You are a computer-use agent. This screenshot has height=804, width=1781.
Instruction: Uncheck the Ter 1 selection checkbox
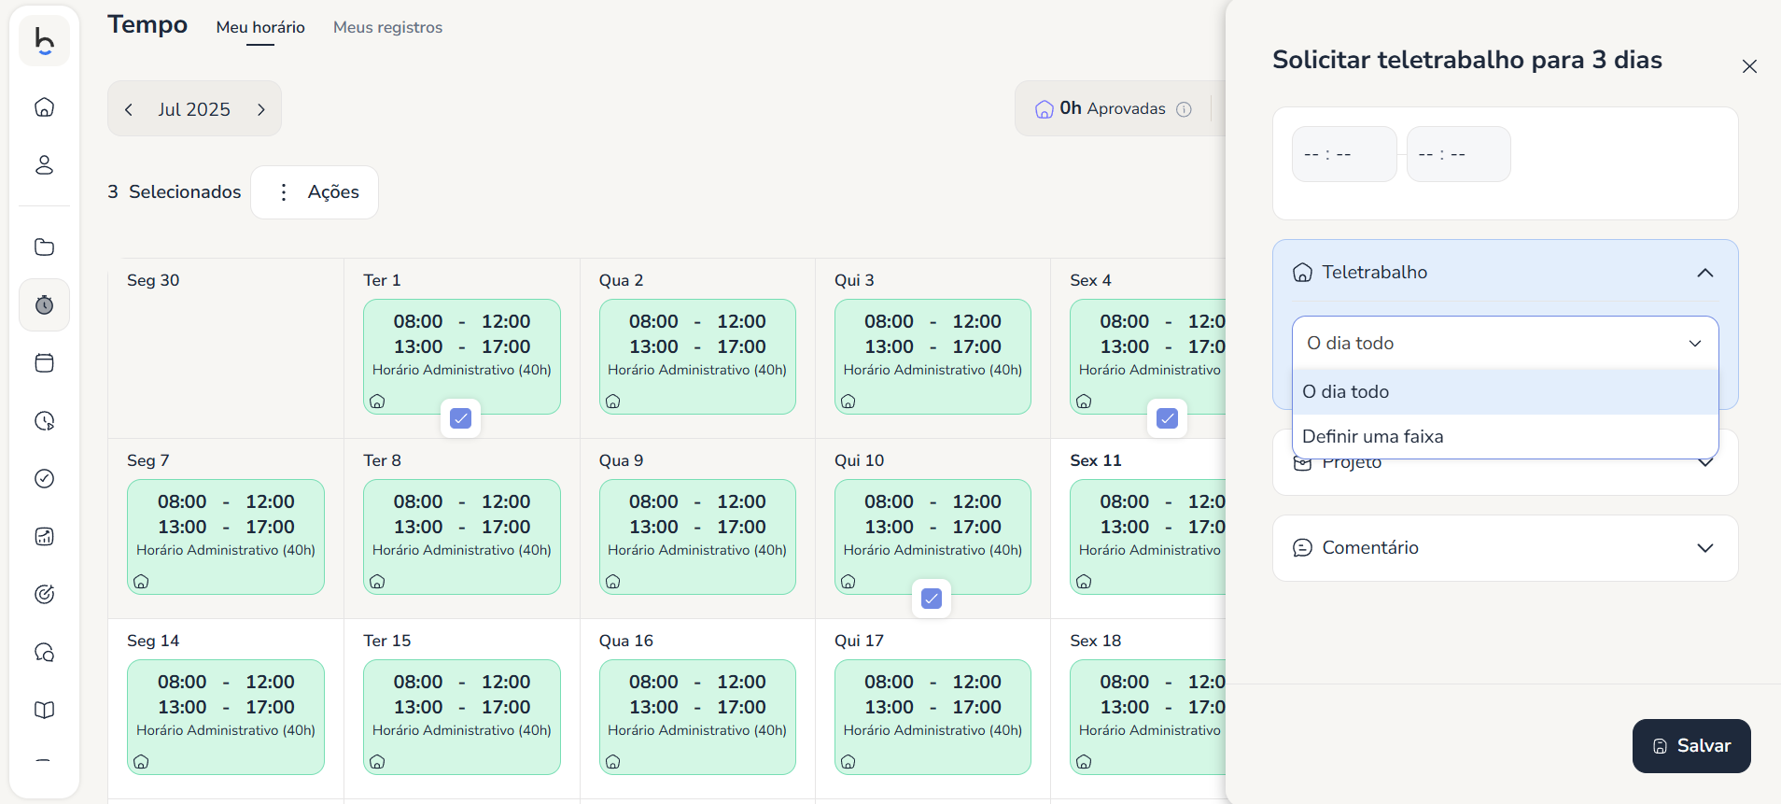pos(461,418)
